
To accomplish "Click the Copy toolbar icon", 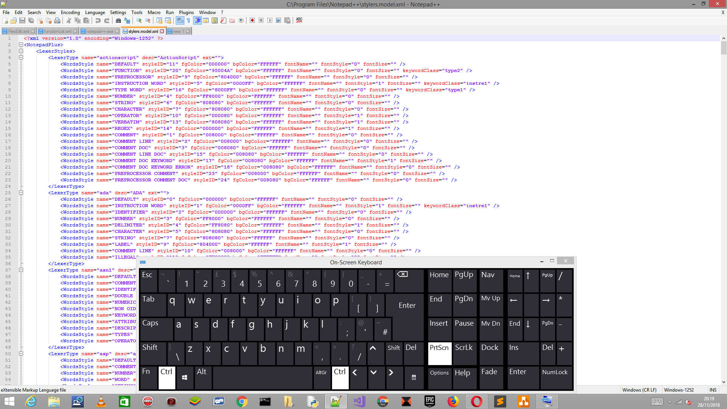I will point(78,20).
